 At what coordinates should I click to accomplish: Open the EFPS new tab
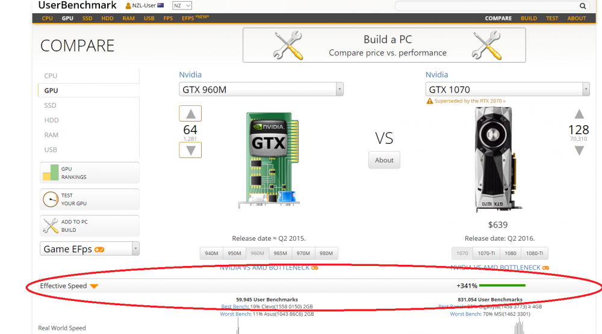(x=195, y=18)
